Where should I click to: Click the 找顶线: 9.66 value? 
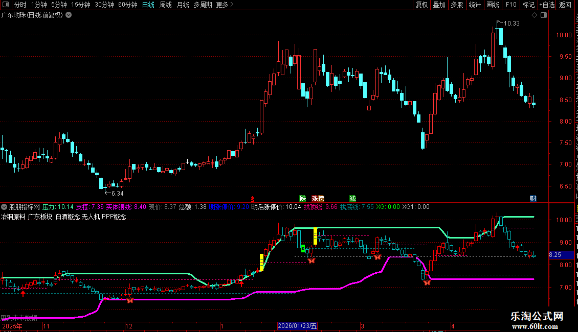coord(321,207)
